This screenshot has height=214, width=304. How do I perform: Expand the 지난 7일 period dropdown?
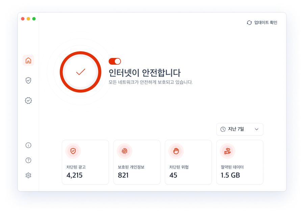pos(240,129)
